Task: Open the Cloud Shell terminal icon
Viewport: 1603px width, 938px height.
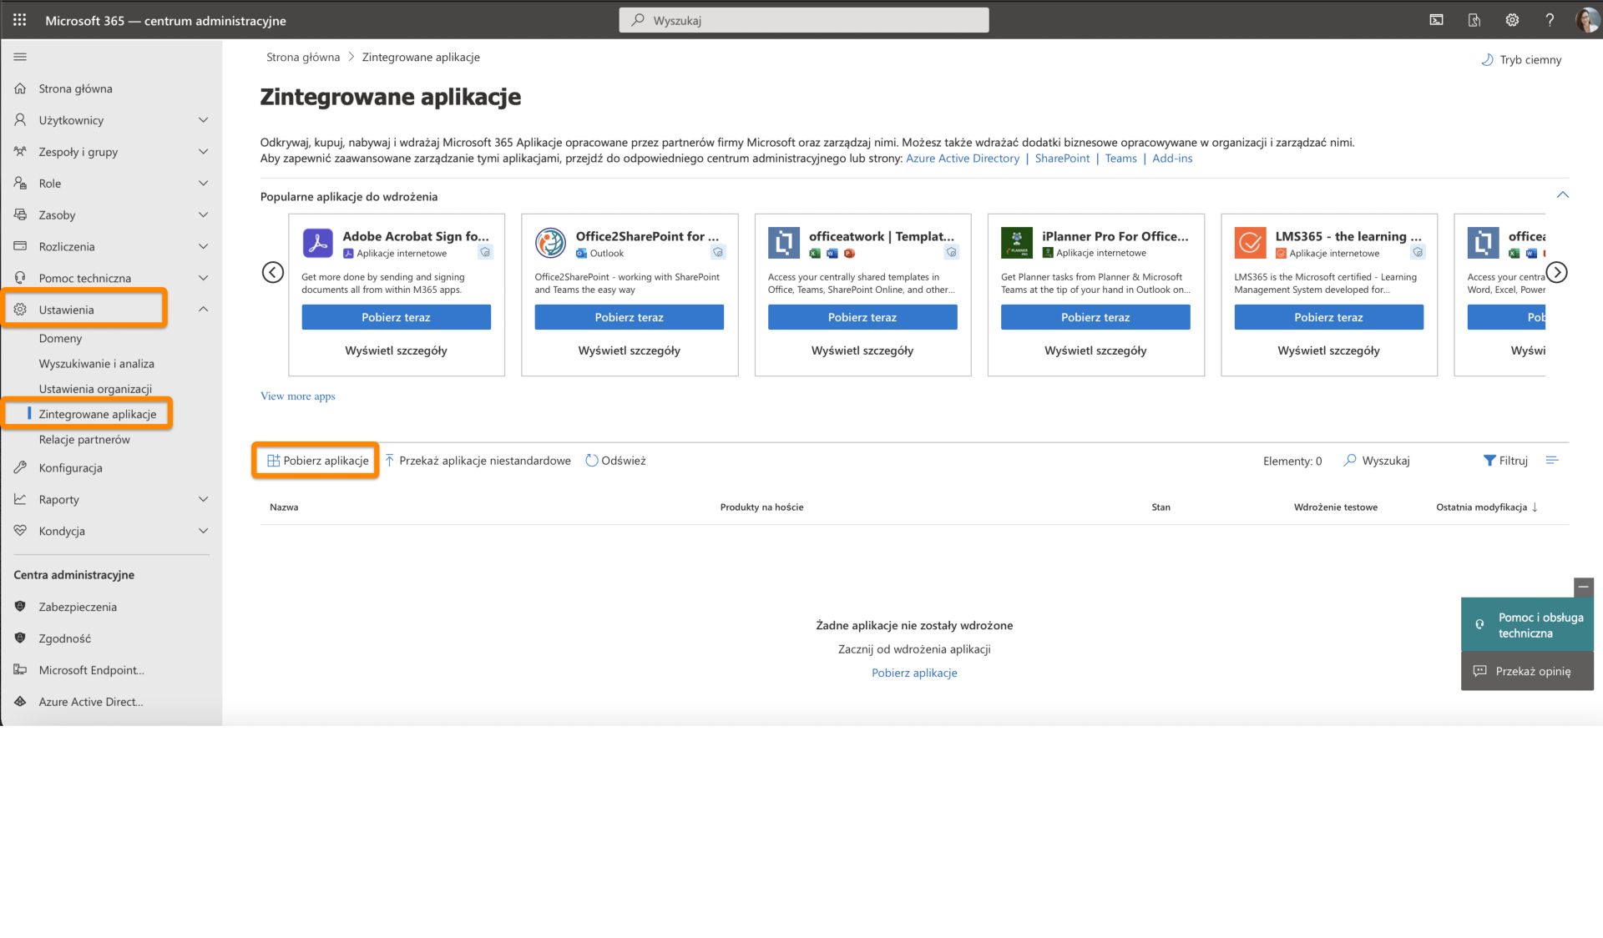Action: coord(1436,20)
